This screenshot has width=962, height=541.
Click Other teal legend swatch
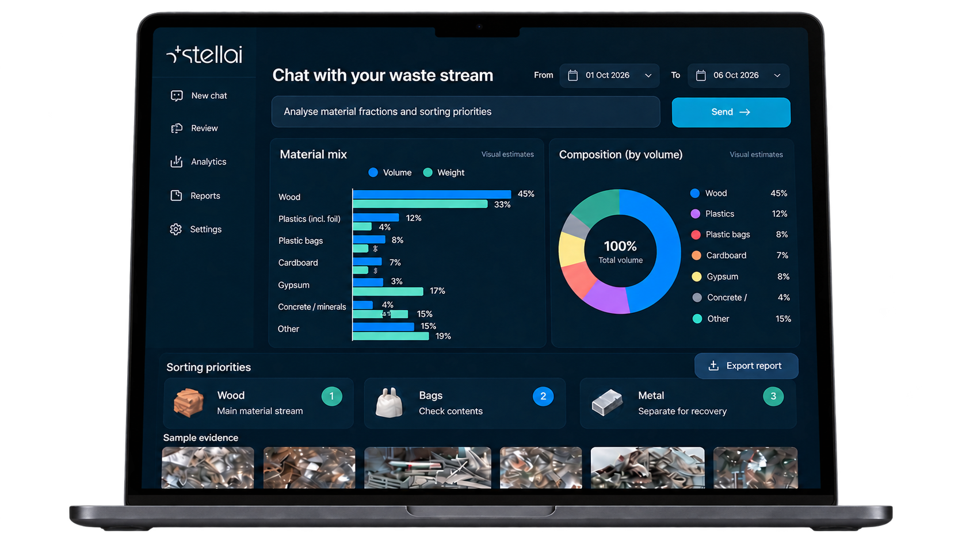point(697,319)
